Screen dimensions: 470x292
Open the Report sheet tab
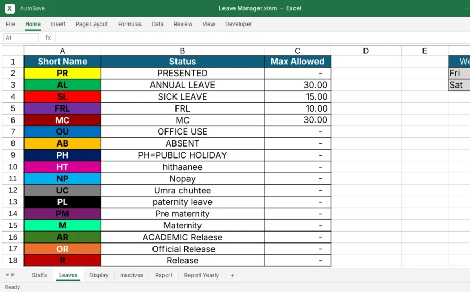(x=163, y=275)
